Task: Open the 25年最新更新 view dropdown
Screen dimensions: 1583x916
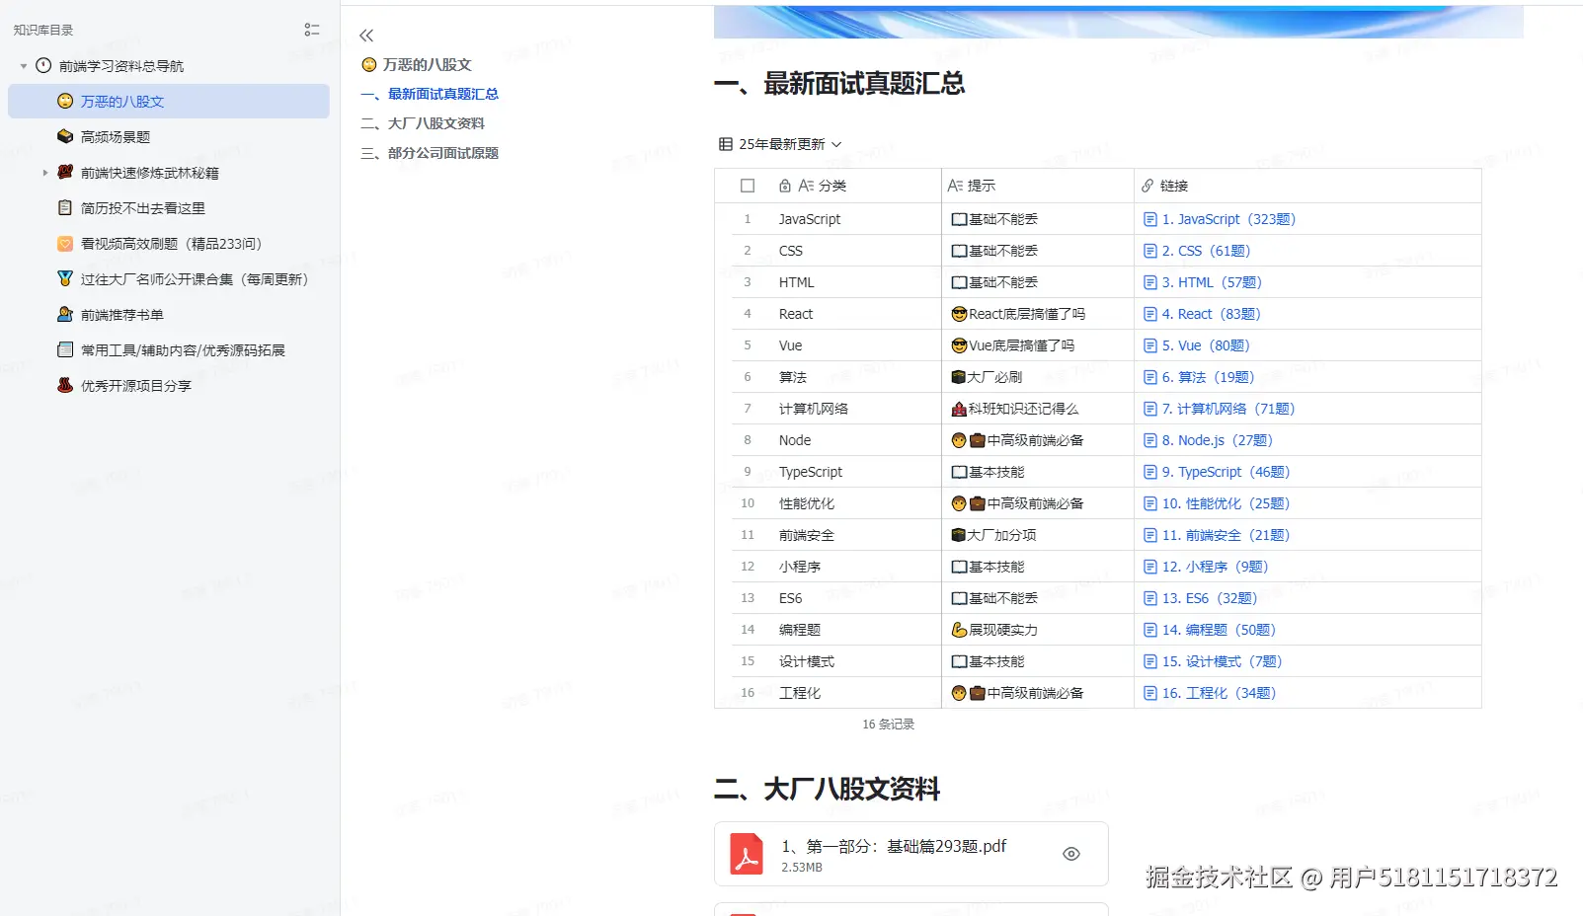Action: (835, 144)
